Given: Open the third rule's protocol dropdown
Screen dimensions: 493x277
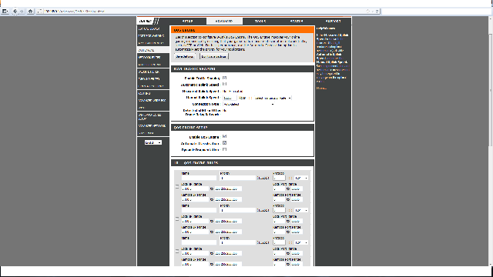Looking at the screenshot, I should click(x=301, y=243).
